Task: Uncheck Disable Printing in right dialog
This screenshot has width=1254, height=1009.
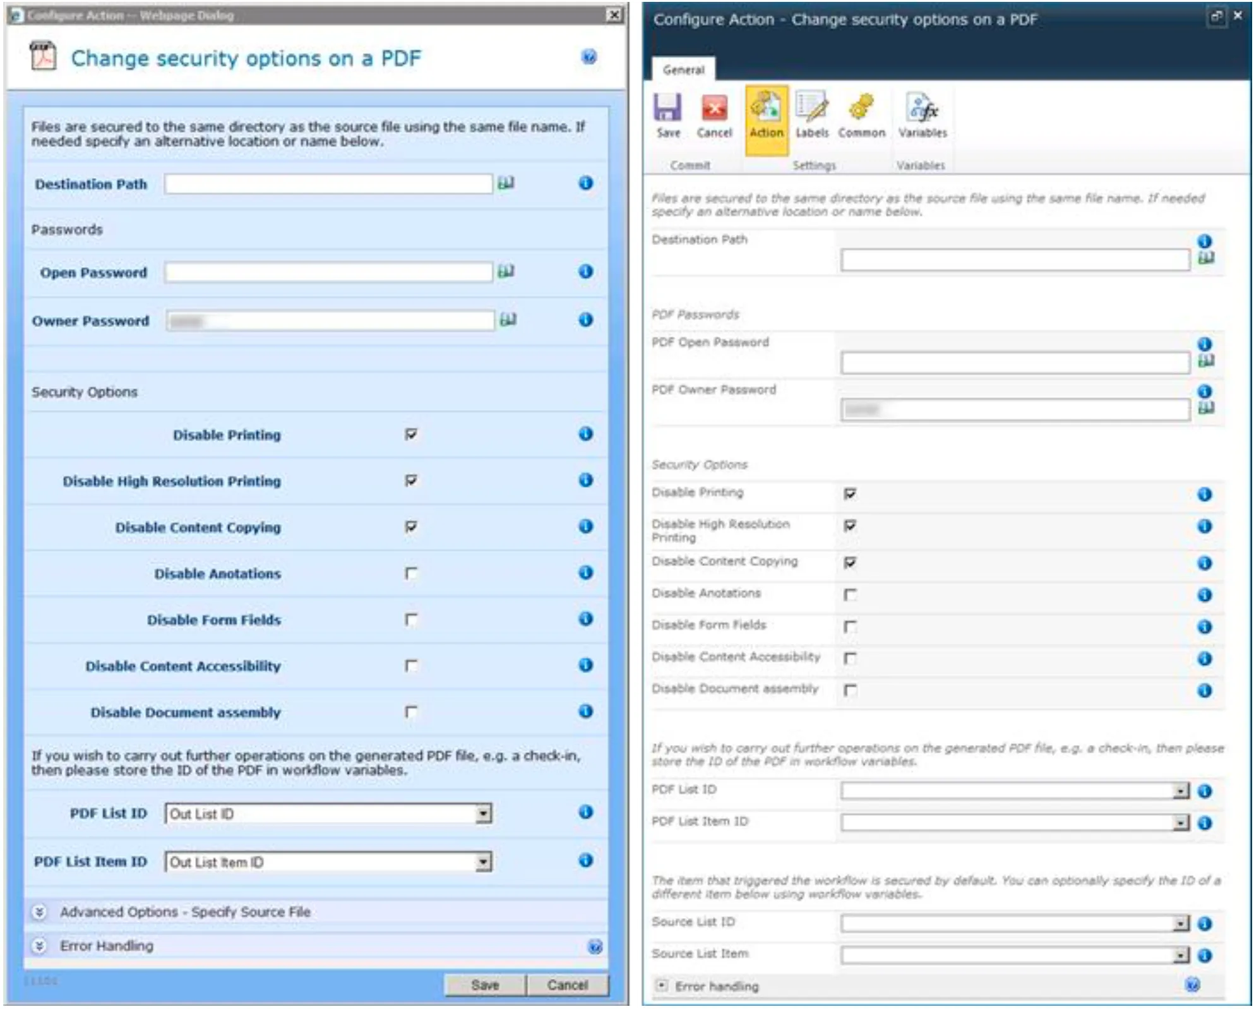Action: [851, 493]
